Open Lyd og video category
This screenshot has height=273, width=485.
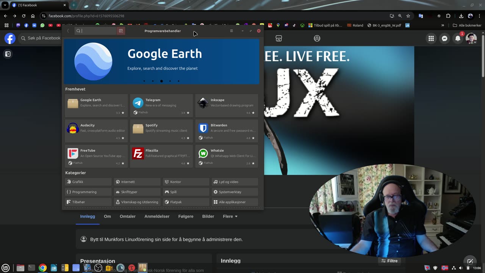[x=235, y=182]
